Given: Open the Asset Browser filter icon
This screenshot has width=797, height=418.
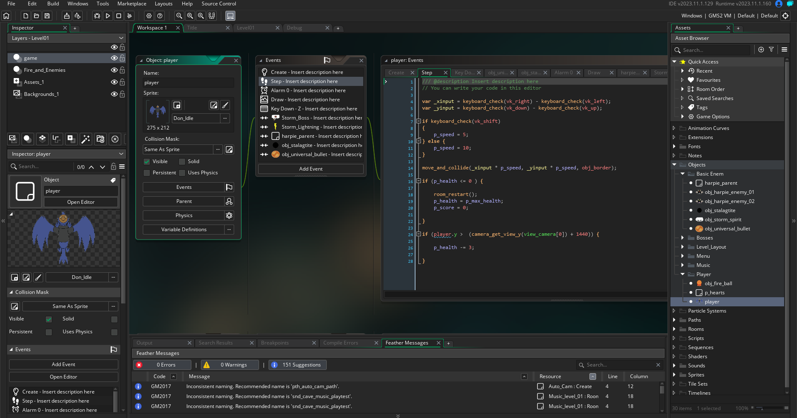Looking at the screenshot, I should pos(771,49).
